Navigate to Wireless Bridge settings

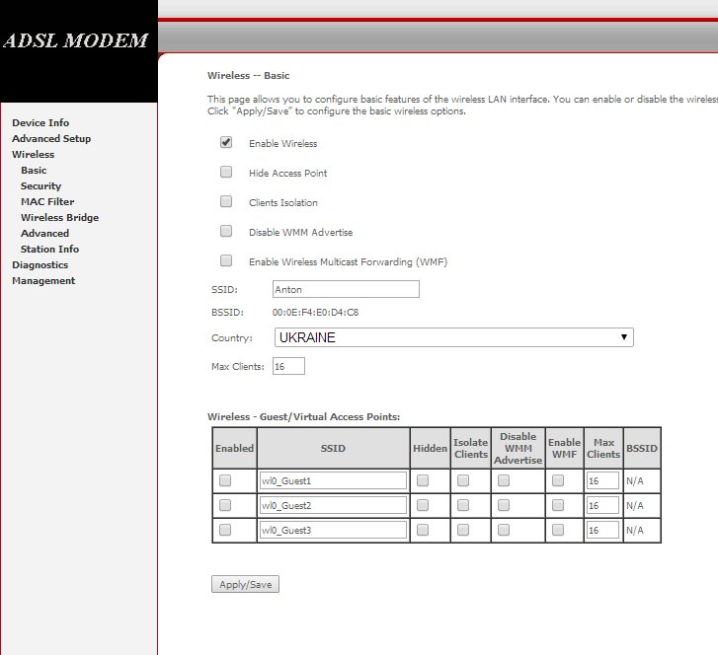pyautogui.click(x=59, y=218)
